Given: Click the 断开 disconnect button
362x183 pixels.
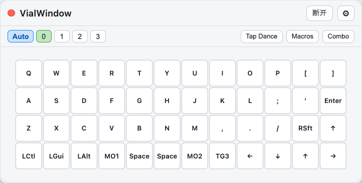Looking at the screenshot, I should point(319,13).
